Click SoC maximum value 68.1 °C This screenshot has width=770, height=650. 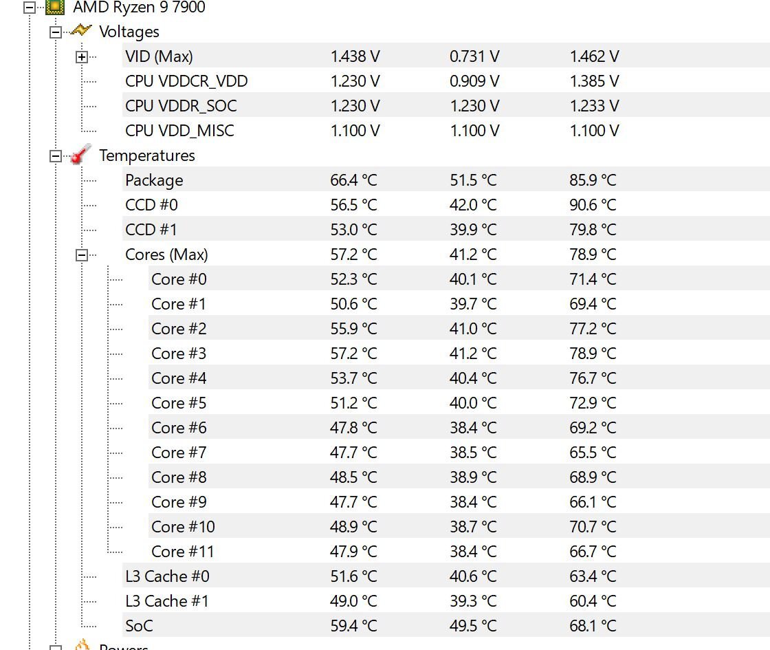click(x=593, y=625)
